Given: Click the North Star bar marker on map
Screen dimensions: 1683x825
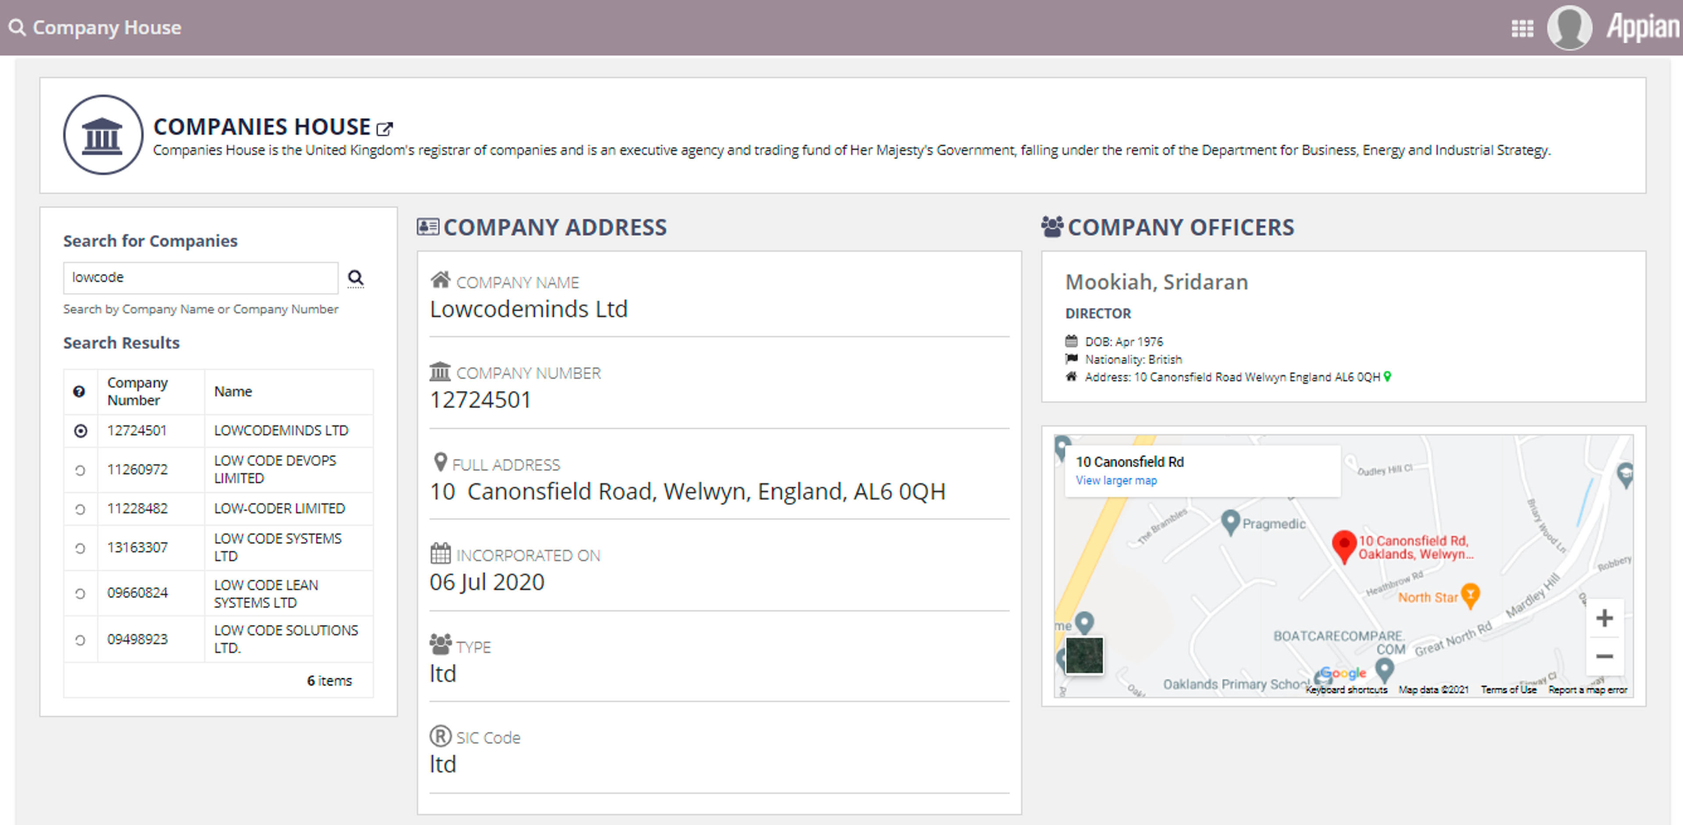Looking at the screenshot, I should point(1470,596).
